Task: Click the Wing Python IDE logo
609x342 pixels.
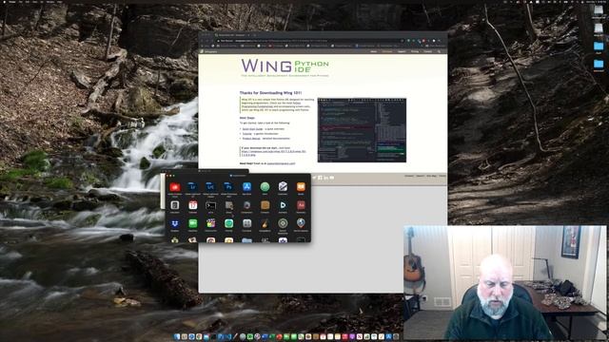Action: pos(285,66)
